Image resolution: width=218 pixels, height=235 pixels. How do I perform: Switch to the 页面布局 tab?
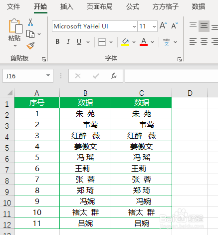(99, 6)
